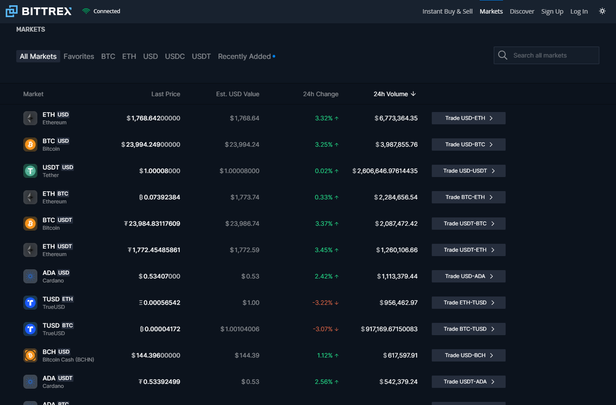Click the Ethereum icon in ETH USDT row
The width and height of the screenshot is (616, 405).
30,250
